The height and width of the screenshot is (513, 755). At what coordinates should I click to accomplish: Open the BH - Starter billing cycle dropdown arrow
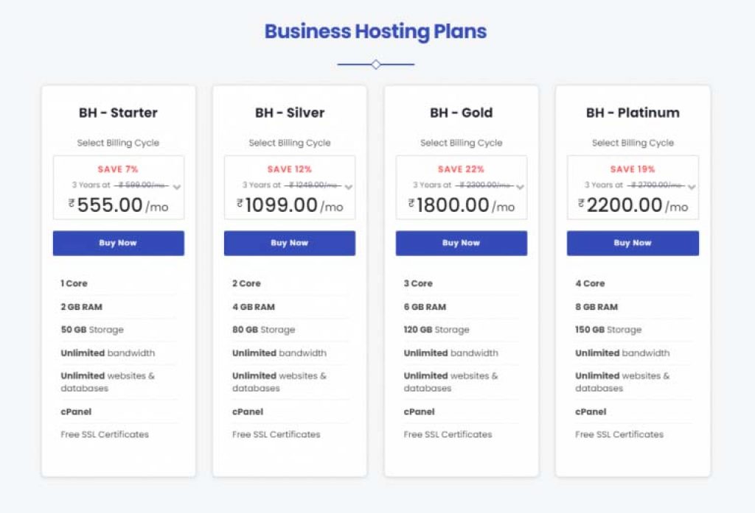(177, 187)
